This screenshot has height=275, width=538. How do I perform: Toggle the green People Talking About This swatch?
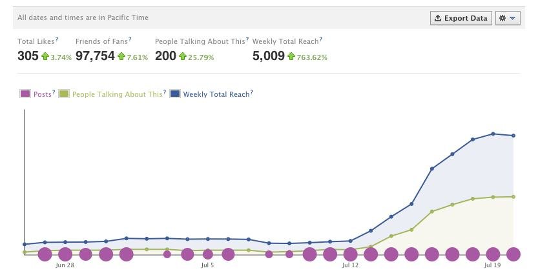click(x=64, y=94)
